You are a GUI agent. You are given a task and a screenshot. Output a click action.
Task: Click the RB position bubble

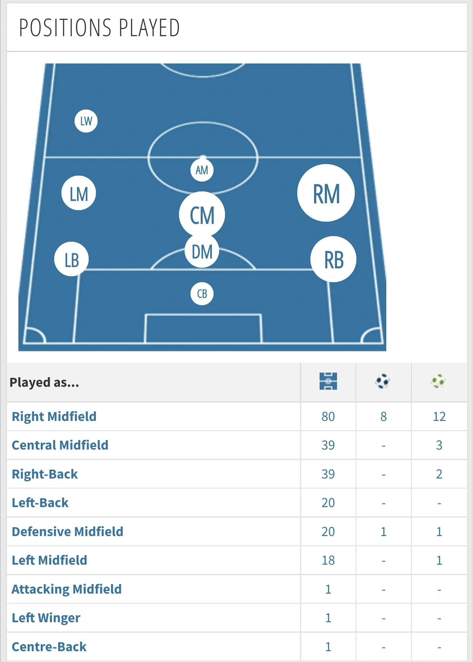(333, 259)
